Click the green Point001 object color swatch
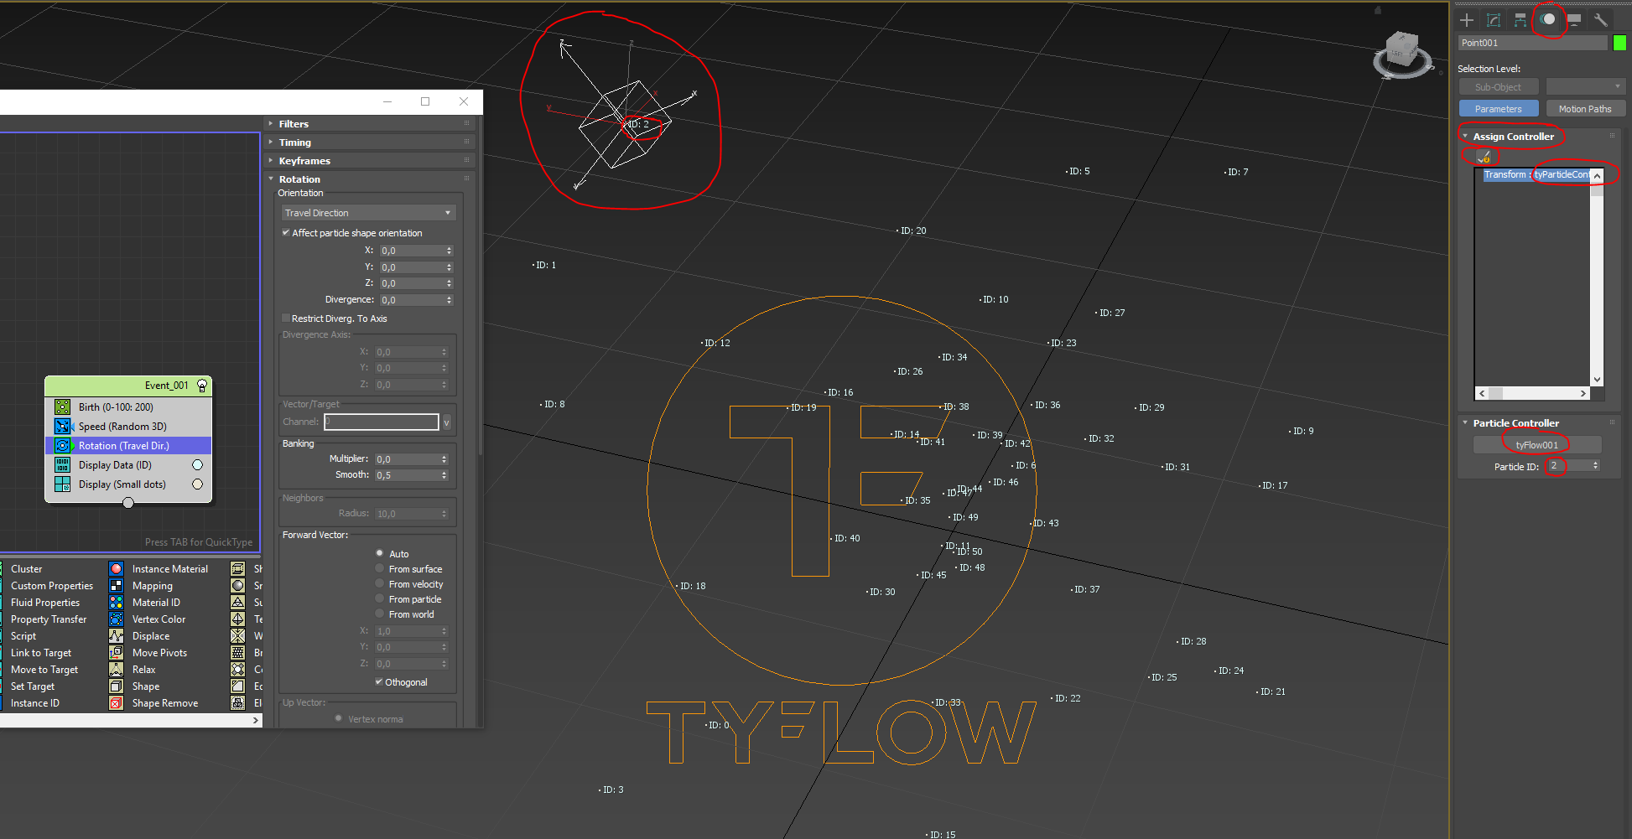This screenshot has width=1632, height=839. [x=1619, y=43]
